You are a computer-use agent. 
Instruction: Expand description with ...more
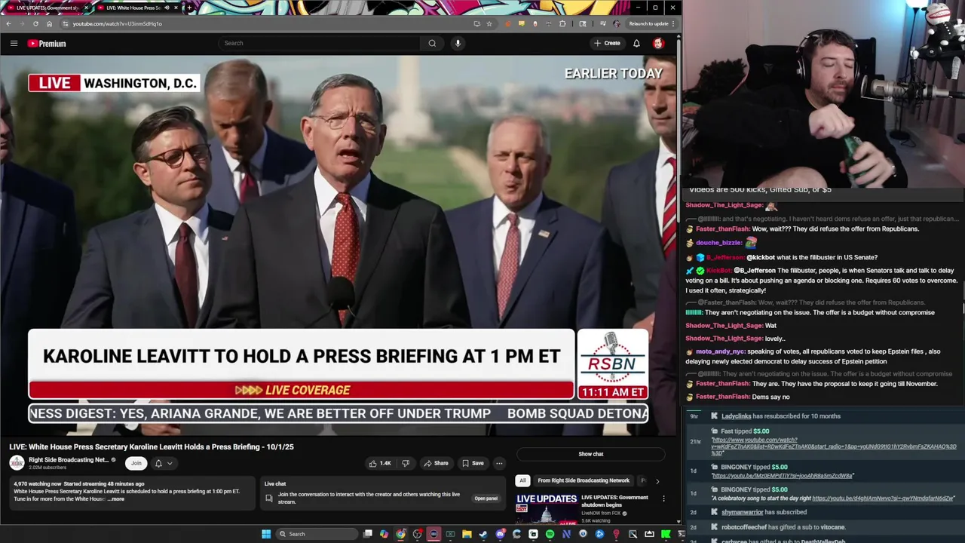click(x=117, y=499)
